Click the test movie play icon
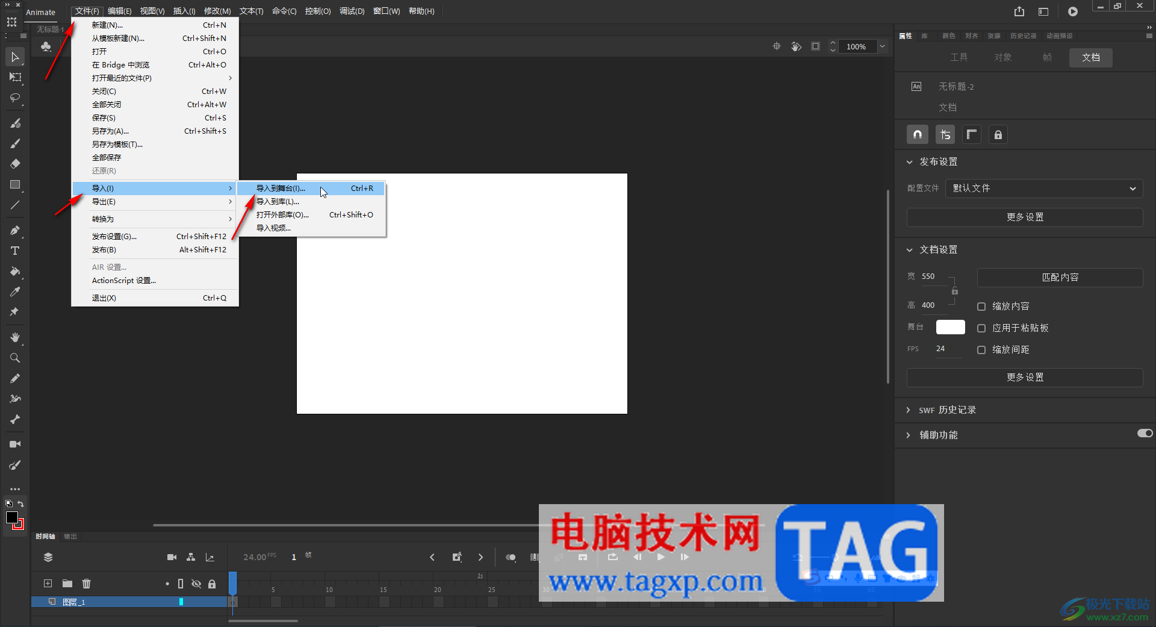The width and height of the screenshot is (1156, 627). 1073,11
